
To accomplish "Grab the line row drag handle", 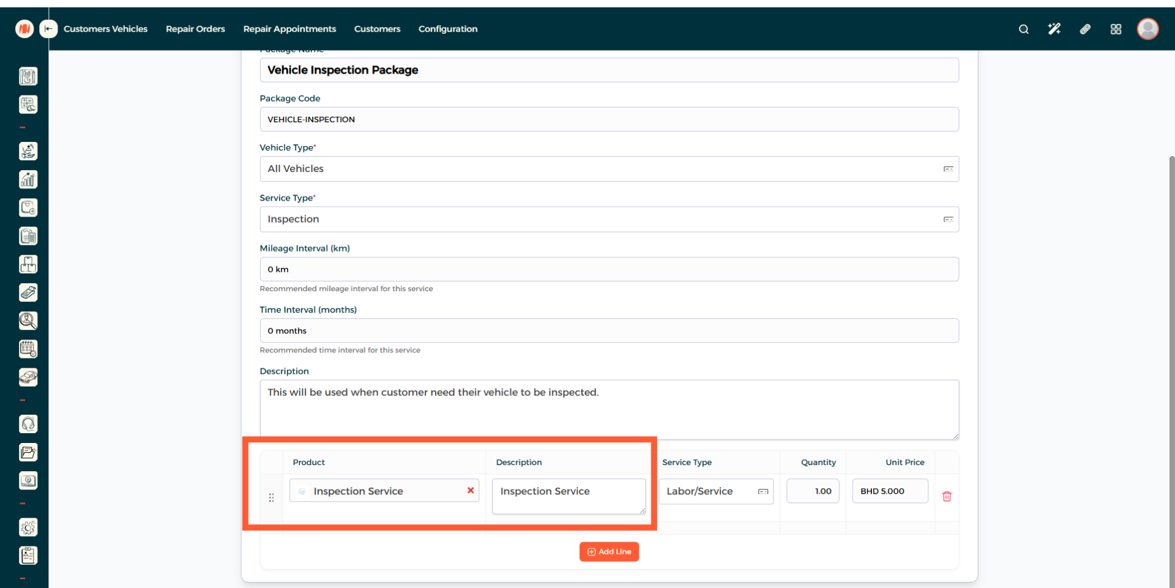I will coord(271,498).
